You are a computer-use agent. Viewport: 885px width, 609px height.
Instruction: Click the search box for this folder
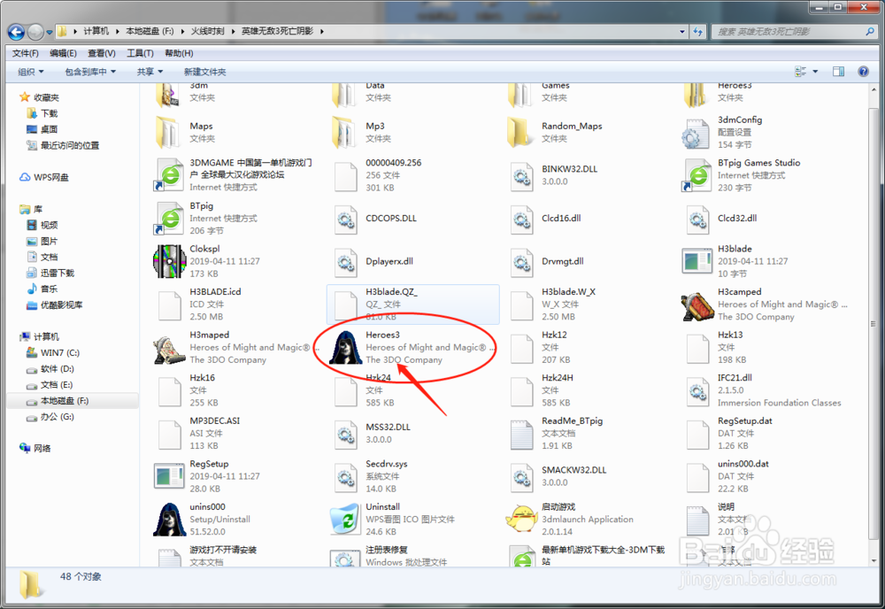[795, 32]
